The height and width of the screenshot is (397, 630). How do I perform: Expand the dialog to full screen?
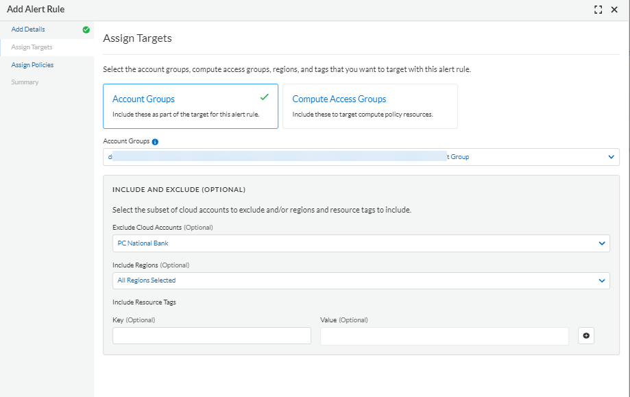point(598,10)
